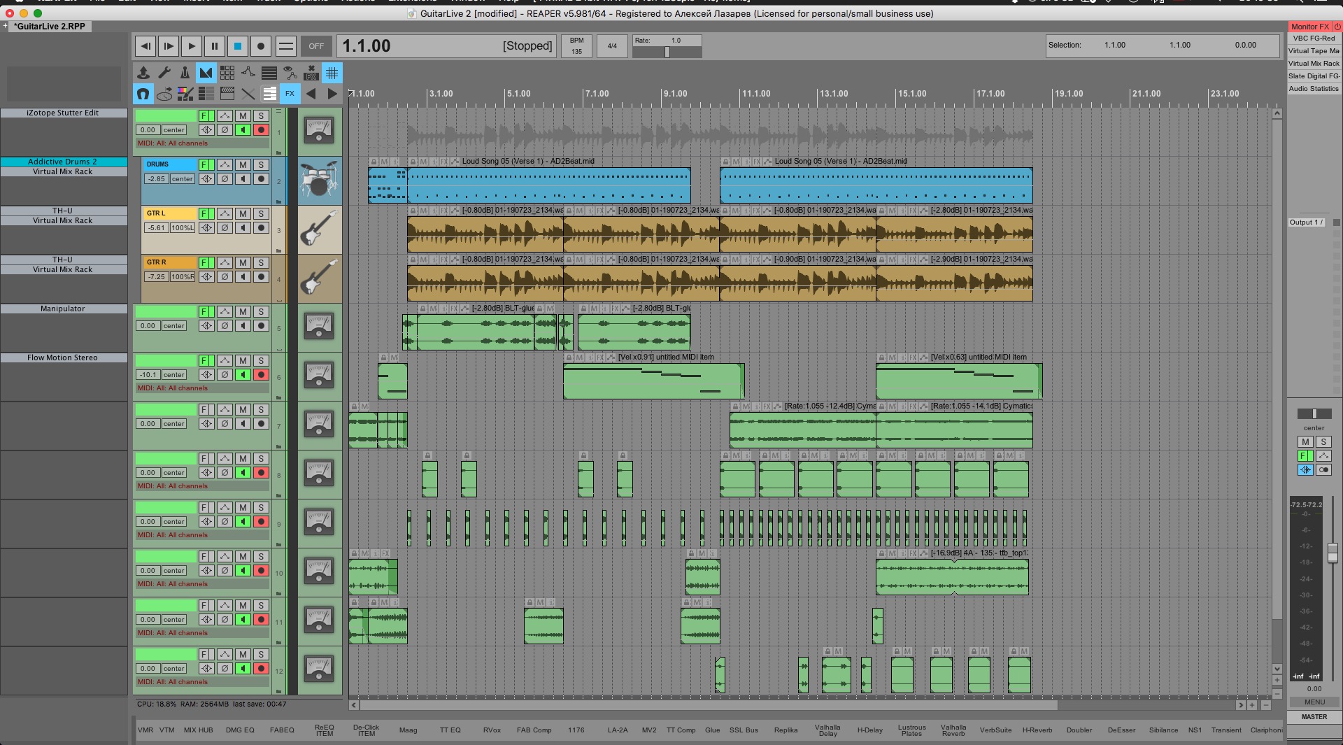Click the left triangle arrow beside blue FX
This screenshot has height=745, width=1343.
[x=311, y=94]
